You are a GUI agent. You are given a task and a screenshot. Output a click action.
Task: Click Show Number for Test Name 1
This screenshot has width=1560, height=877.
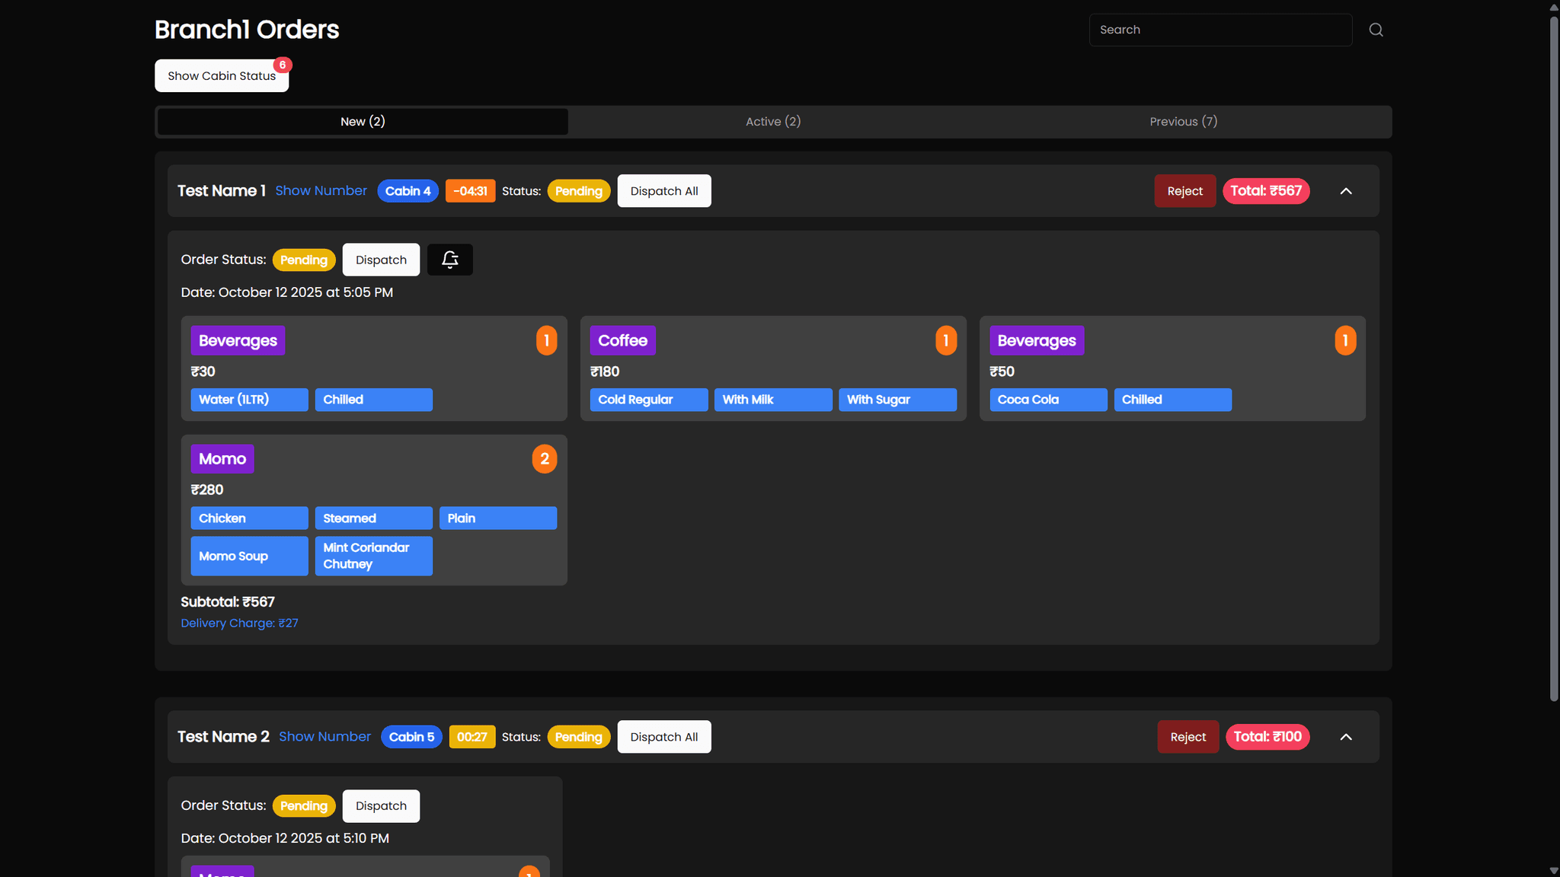pyautogui.click(x=321, y=191)
